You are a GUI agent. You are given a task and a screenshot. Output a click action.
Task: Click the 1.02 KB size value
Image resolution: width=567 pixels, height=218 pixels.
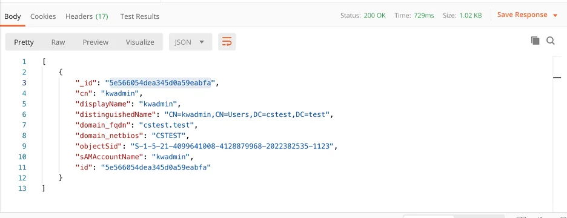(x=471, y=16)
